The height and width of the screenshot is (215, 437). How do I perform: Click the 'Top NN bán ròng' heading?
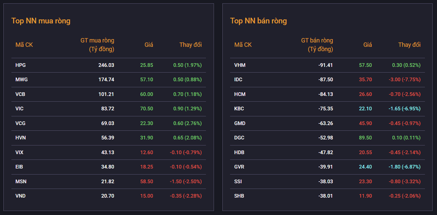(x=259, y=21)
